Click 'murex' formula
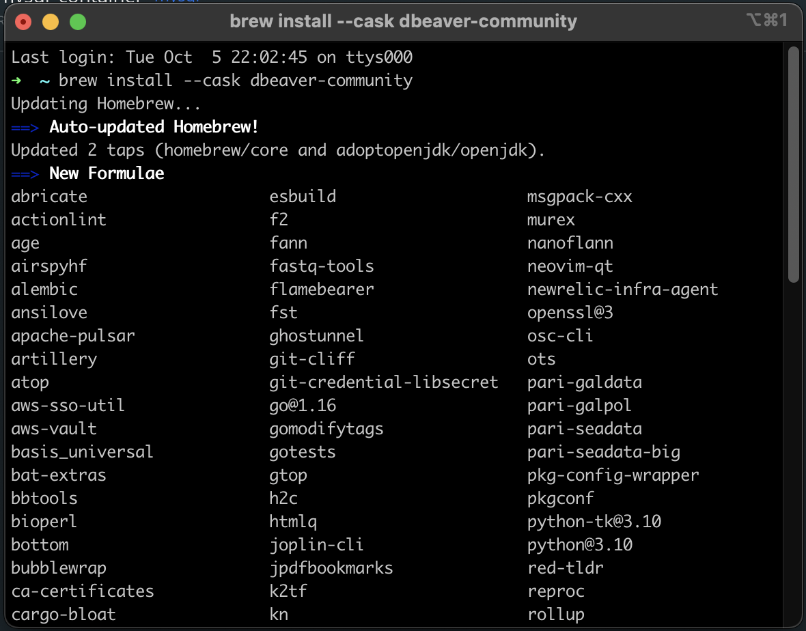Image resolution: width=806 pixels, height=631 pixels. [551, 220]
